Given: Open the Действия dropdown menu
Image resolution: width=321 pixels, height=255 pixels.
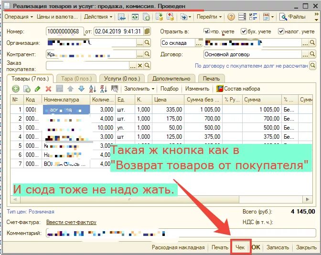Looking at the screenshot, I should coord(98,17).
